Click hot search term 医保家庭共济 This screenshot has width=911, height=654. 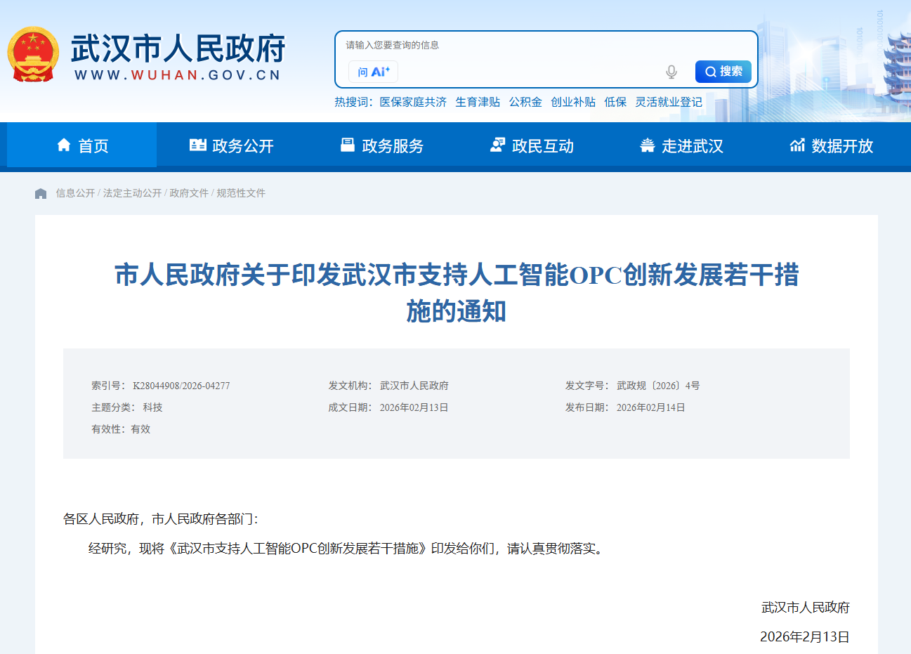tap(413, 102)
